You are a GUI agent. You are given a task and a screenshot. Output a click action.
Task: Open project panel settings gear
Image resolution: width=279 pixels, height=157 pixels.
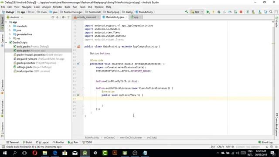pyautogui.click(x=63, y=17)
